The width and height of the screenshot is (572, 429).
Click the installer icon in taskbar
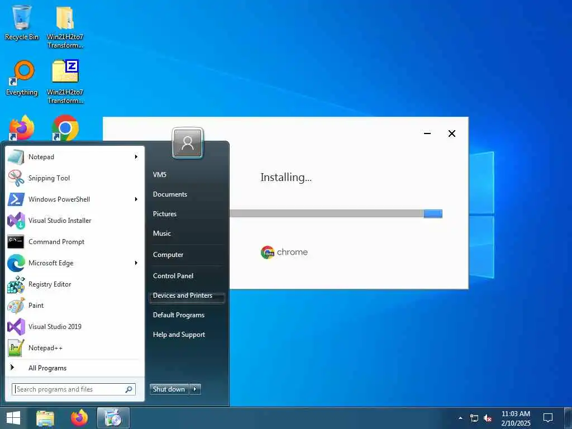point(113,418)
